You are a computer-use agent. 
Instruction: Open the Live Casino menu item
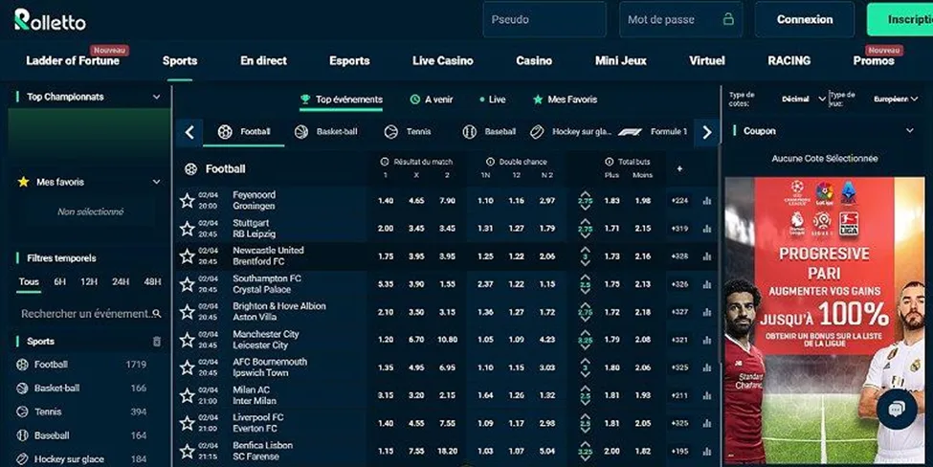pos(442,61)
